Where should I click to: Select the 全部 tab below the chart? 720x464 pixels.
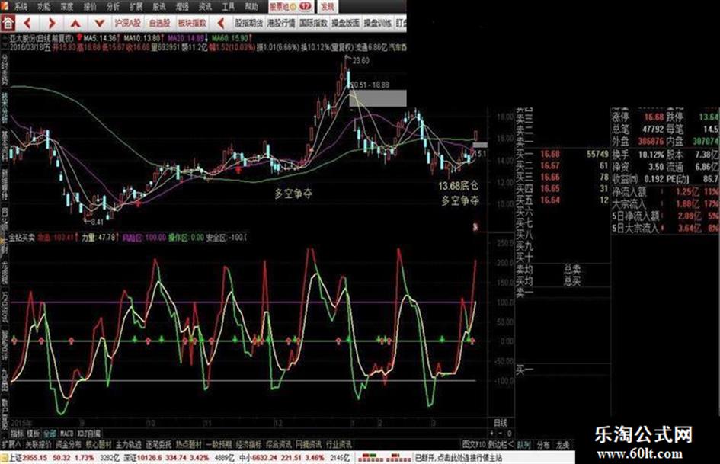50,434
